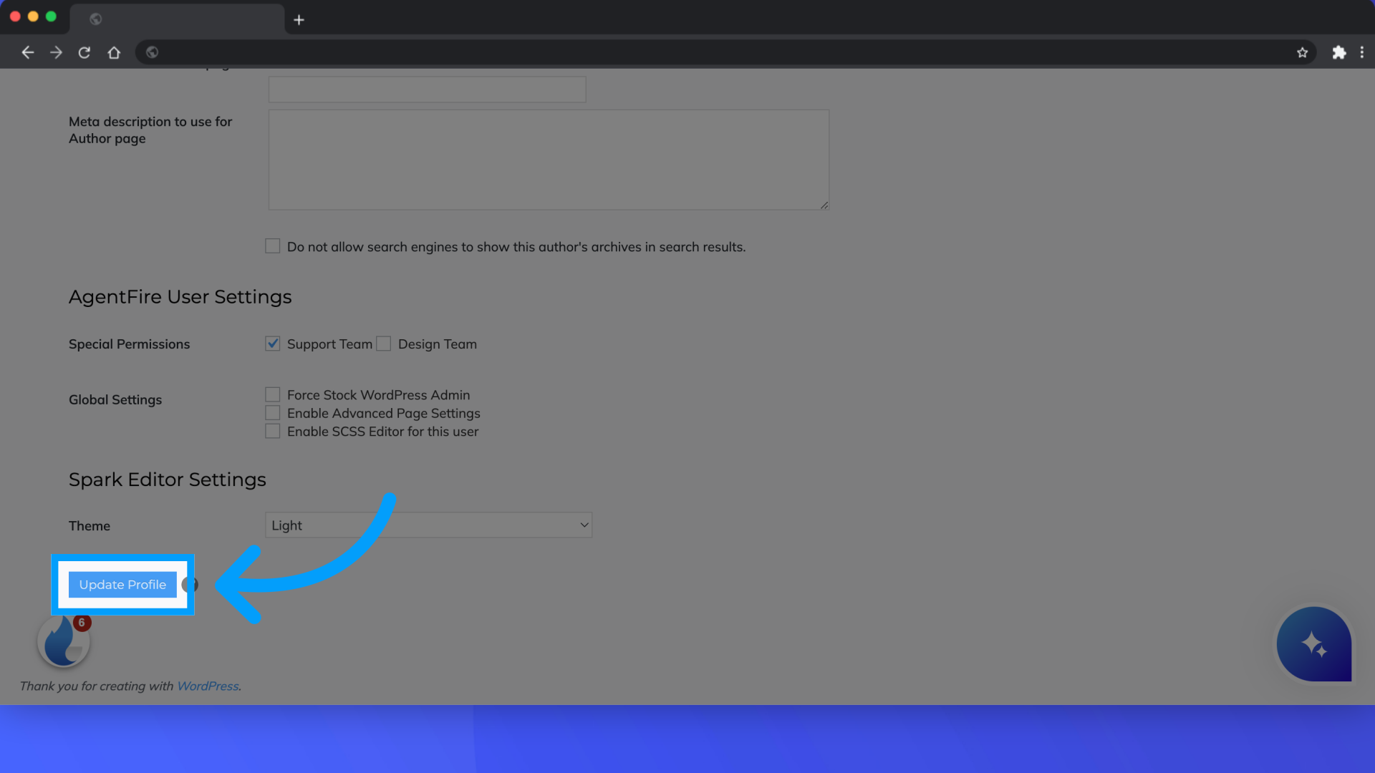1375x773 pixels.
Task: Click the browser bookmark star icon
Action: coord(1302,53)
